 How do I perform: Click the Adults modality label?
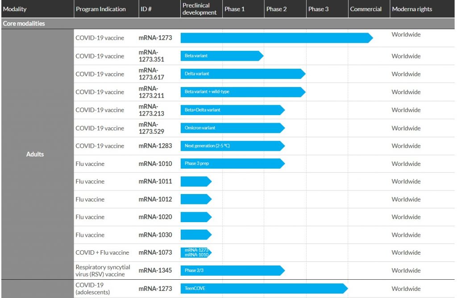35,154
